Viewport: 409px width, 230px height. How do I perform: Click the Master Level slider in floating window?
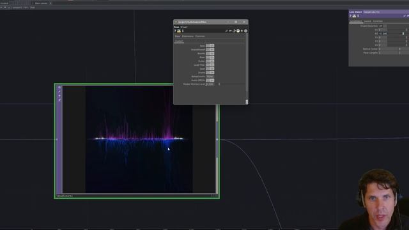(x=229, y=84)
